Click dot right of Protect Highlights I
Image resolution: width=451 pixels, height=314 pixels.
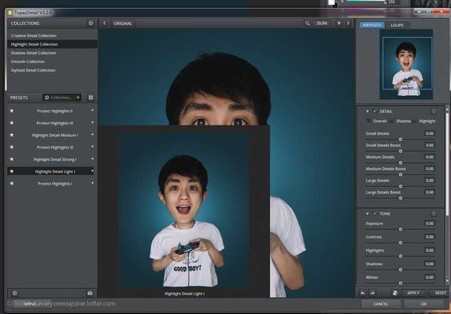(92, 183)
